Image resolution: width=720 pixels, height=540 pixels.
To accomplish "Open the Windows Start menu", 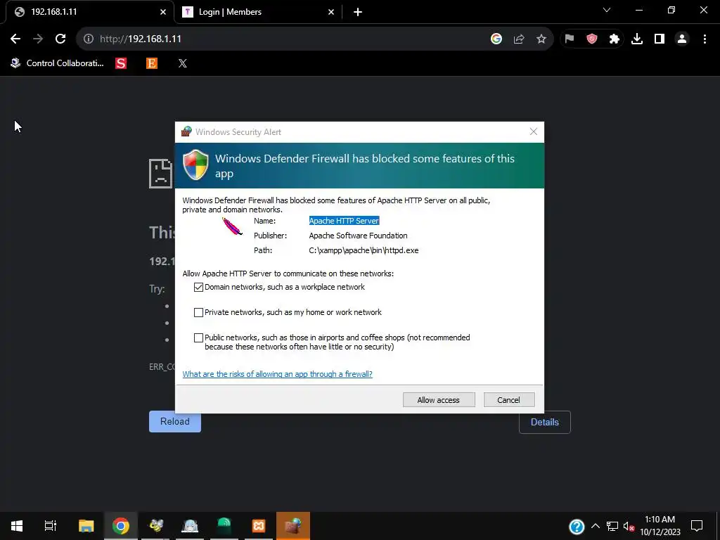I will pos(17,526).
